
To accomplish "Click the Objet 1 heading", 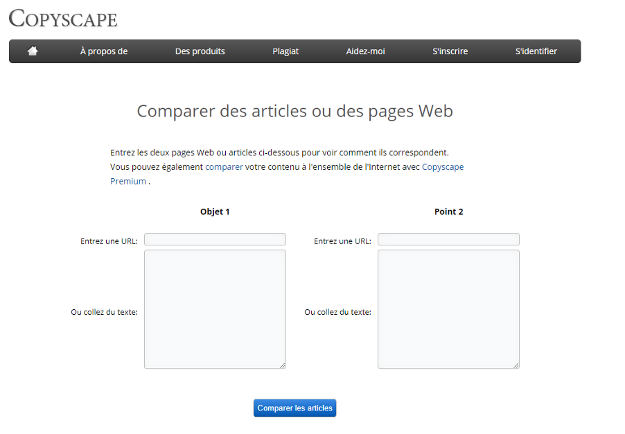I will tap(215, 212).
